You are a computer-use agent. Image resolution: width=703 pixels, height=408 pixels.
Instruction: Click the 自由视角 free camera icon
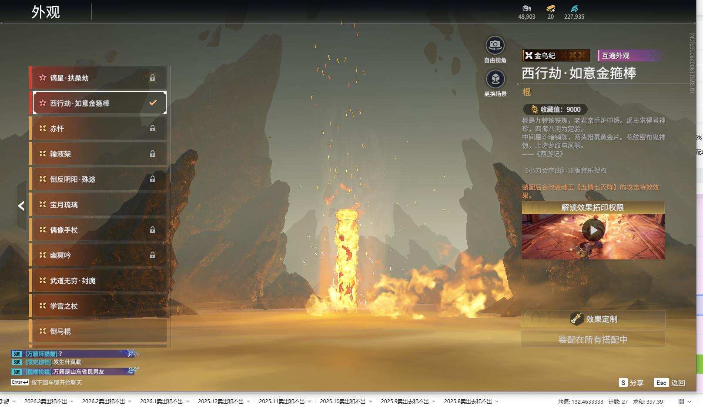coord(495,45)
